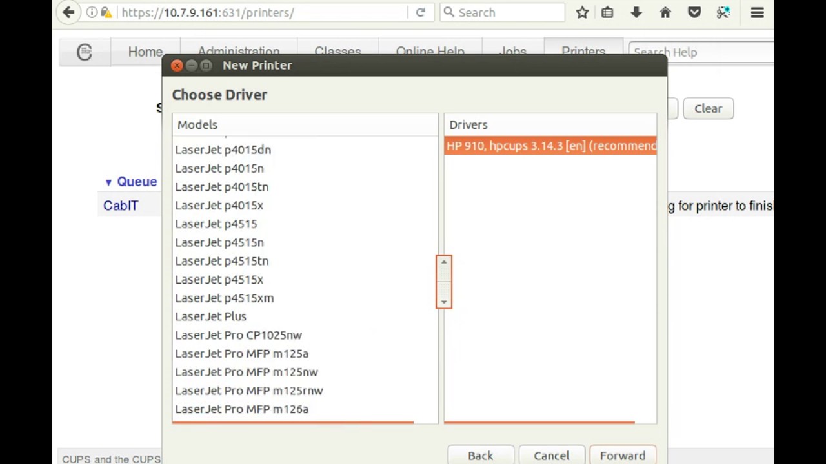Reload the page with the refresh icon

[421, 12]
